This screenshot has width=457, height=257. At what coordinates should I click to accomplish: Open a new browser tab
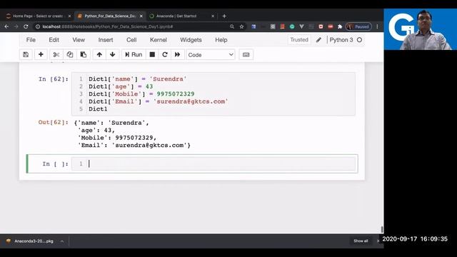224,16
